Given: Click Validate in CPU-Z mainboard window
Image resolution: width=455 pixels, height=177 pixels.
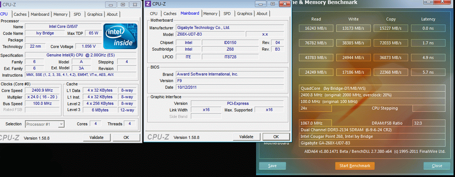Looking at the screenshot, I should (246, 137).
